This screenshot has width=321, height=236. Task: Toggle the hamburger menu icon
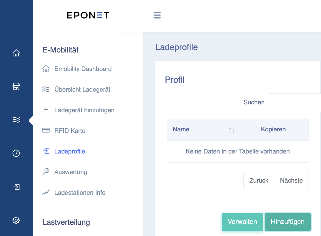(x=157, y=15)
